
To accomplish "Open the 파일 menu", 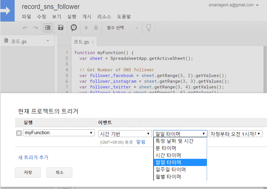I will [26, 16].
